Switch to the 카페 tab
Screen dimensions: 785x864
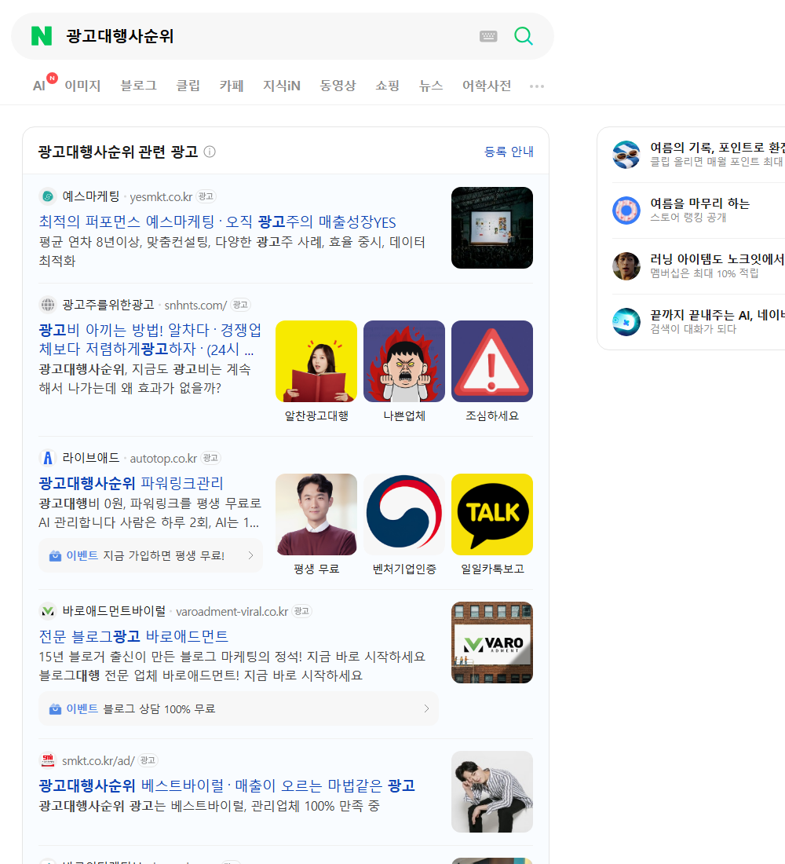[232, 86]
